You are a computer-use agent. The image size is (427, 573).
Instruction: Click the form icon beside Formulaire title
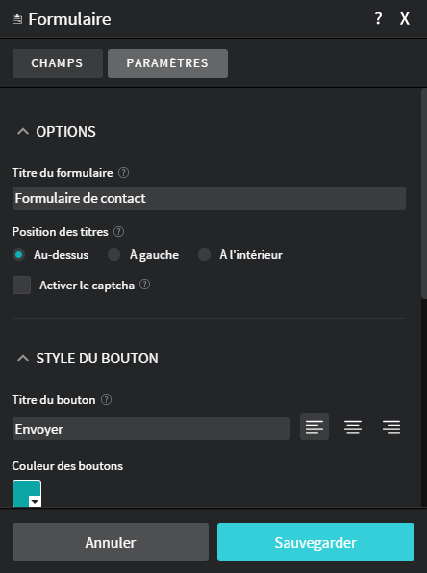tap(17, 19)
